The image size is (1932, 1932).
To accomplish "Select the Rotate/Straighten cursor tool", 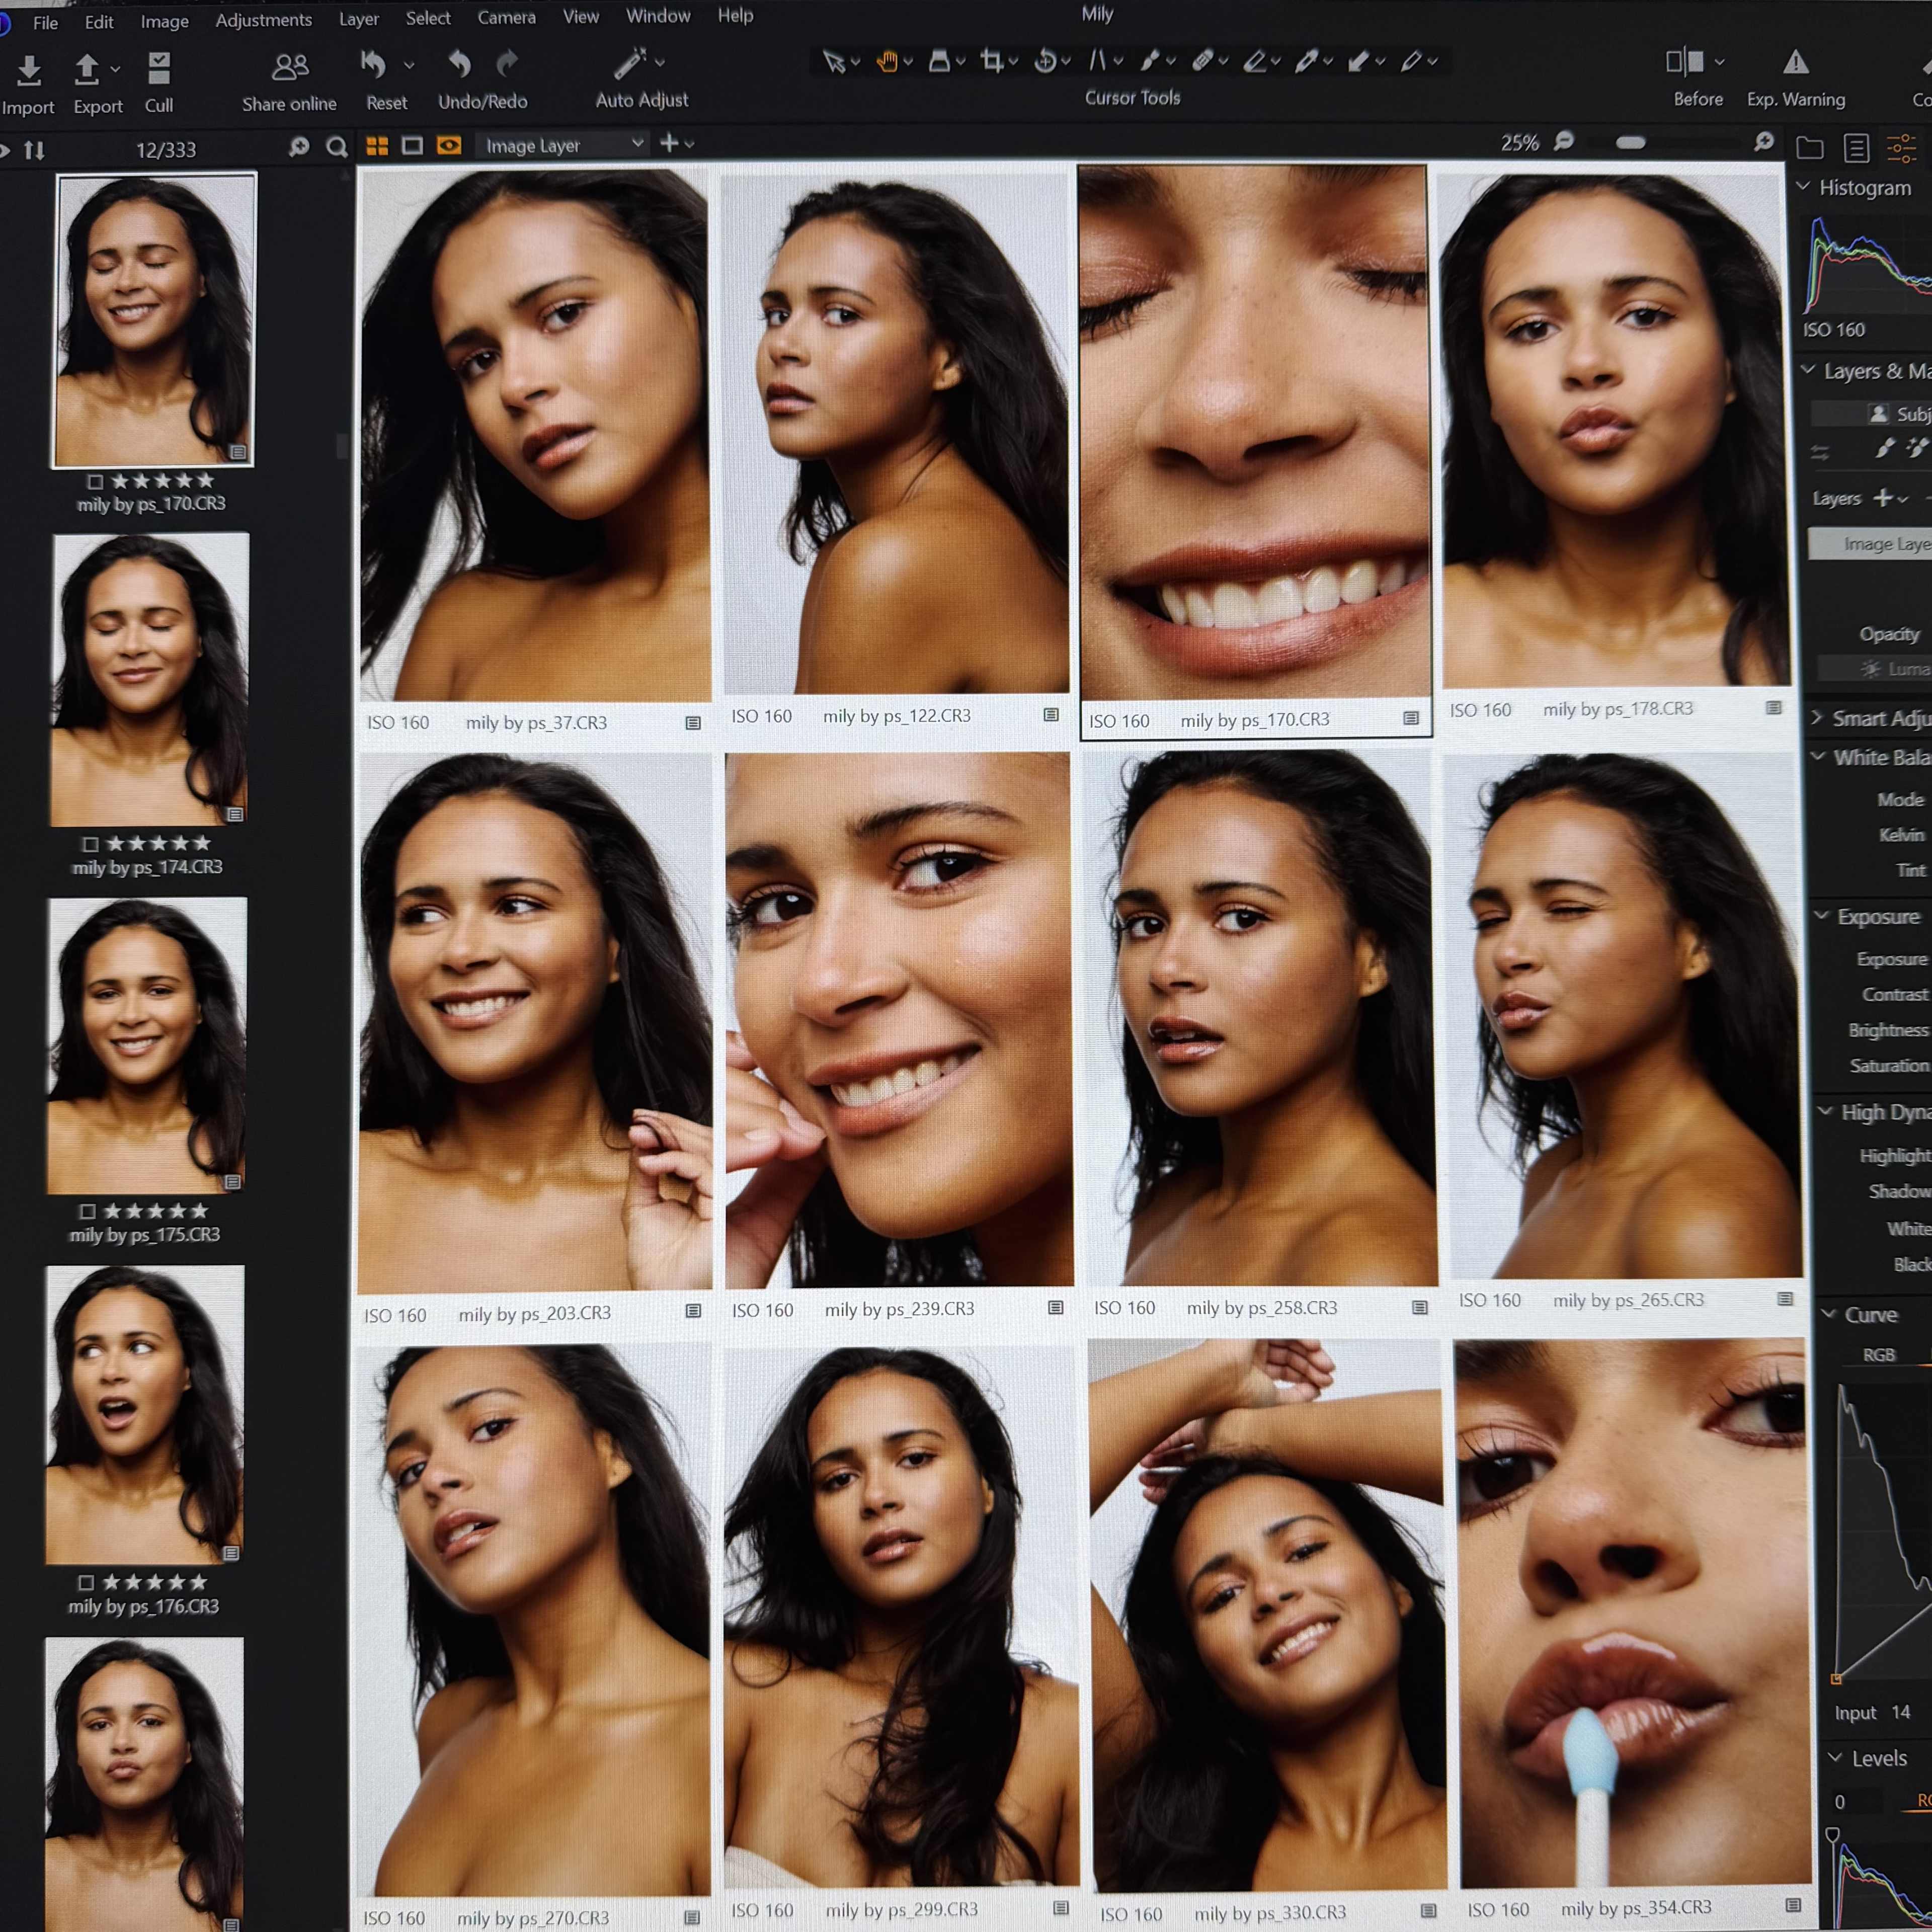I will 1045,61.
